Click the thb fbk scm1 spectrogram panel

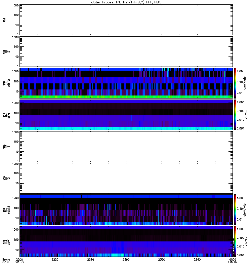tap(126, 115)
